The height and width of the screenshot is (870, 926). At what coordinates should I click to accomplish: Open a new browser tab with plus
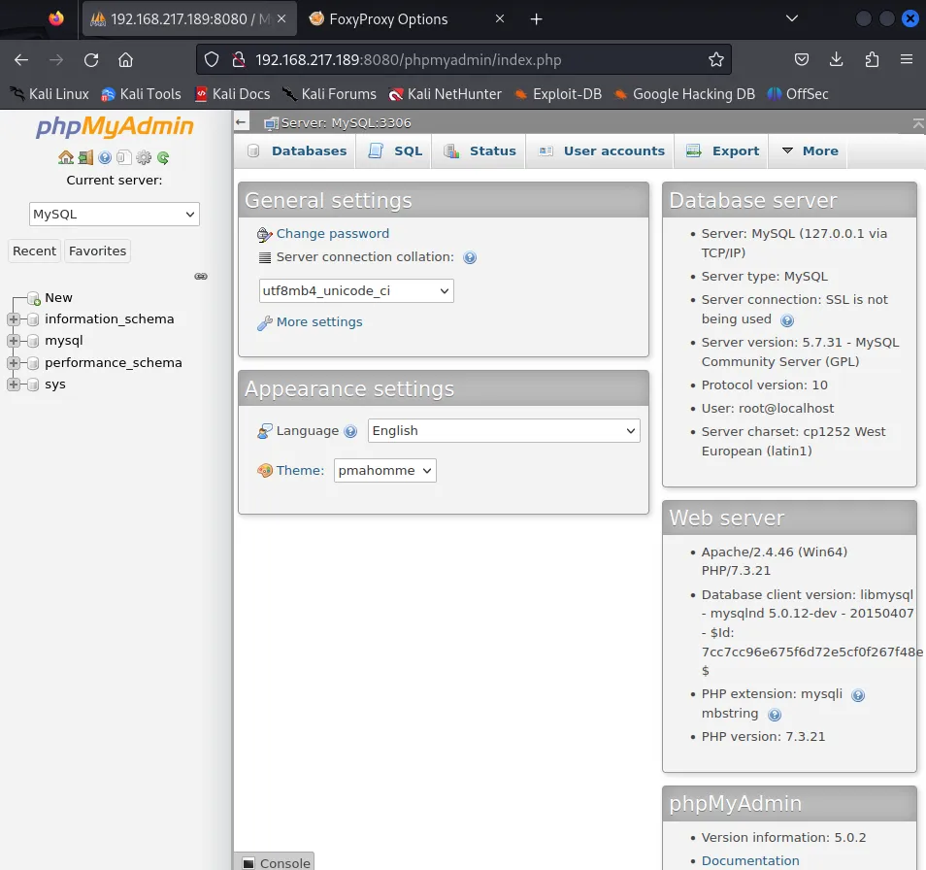tap(536, 19)
